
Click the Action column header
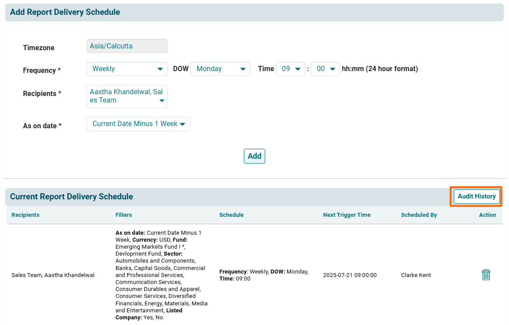487,215
